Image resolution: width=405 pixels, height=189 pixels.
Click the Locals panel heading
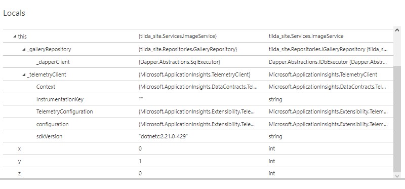[x=14, y=13]
